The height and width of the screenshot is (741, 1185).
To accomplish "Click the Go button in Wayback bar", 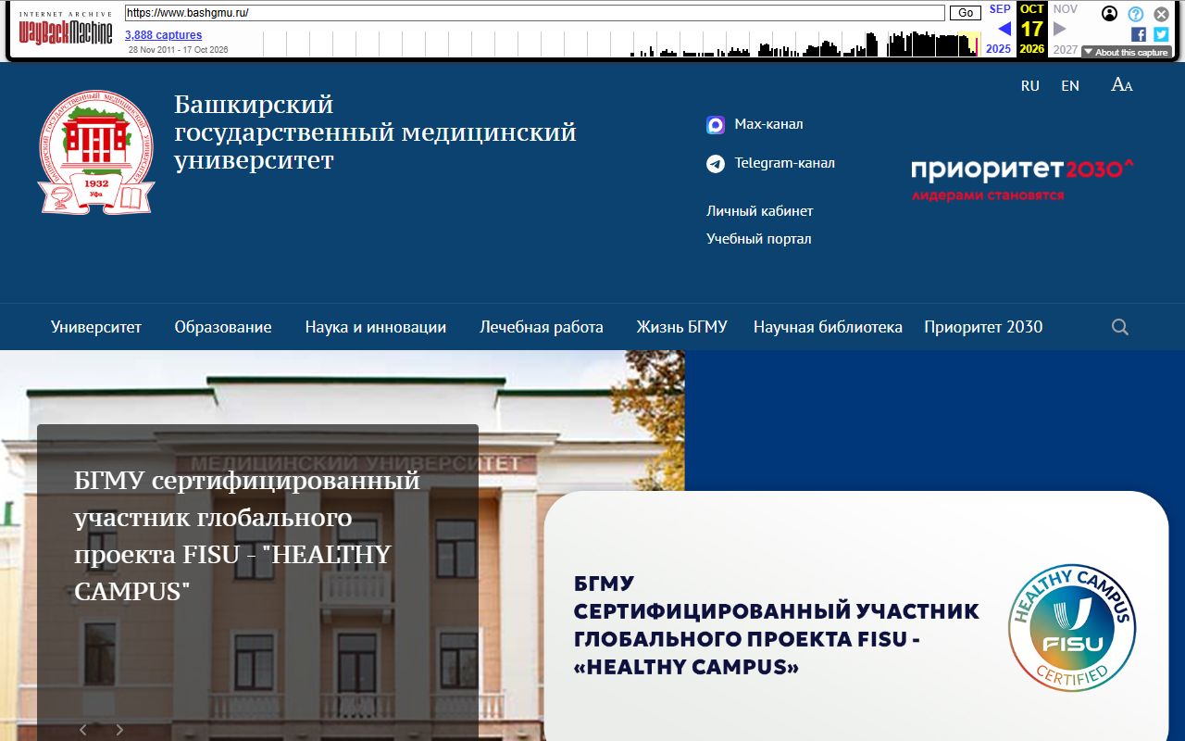I will [x=966, y=13].
